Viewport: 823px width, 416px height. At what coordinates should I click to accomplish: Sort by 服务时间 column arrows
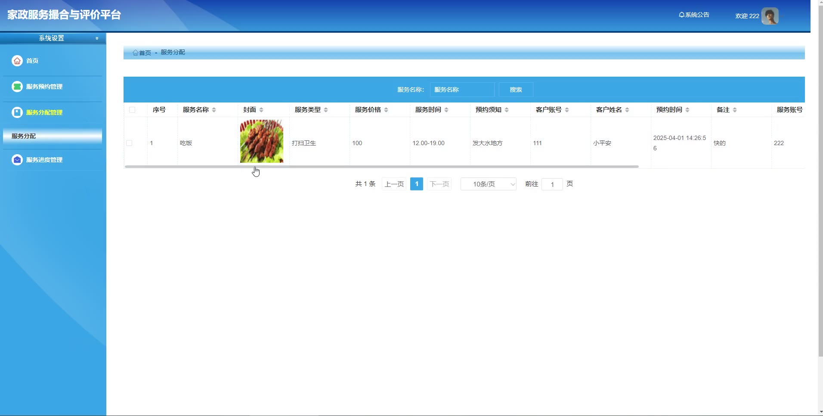(446, 110)
